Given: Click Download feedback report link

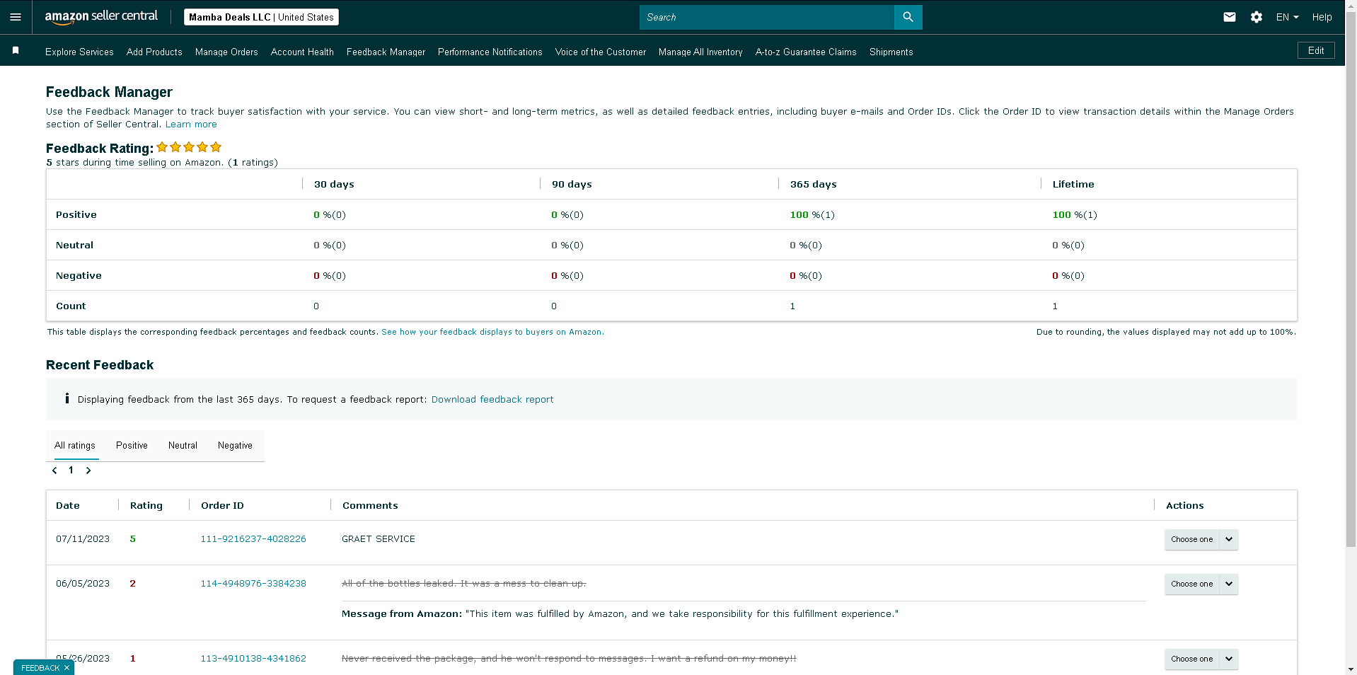Looking at the screenshot, I should 492,399.
